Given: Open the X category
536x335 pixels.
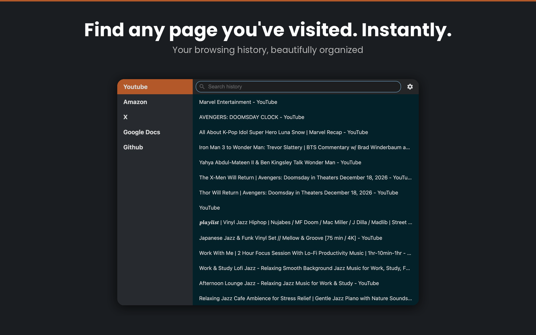Looking at the screenshot, I should coord(155,117).
